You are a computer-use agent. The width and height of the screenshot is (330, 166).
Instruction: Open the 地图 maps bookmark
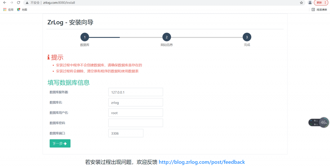pos(22,10)
